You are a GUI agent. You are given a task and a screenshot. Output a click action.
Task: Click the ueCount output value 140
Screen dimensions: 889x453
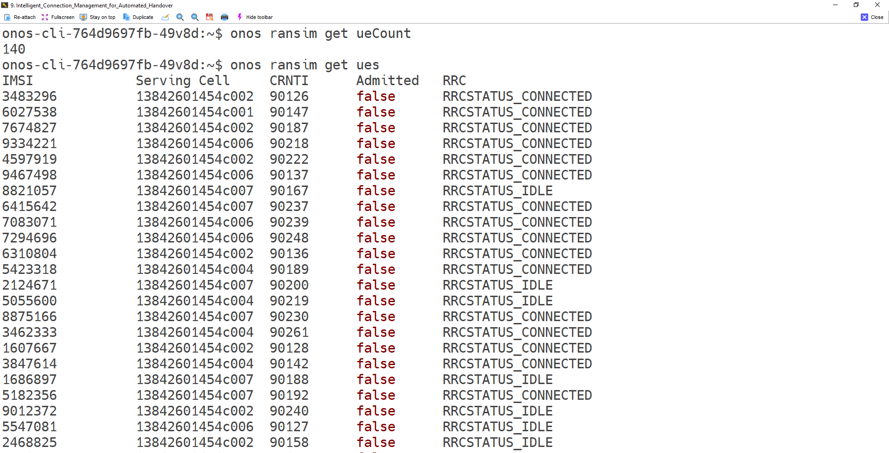[14, 49]
